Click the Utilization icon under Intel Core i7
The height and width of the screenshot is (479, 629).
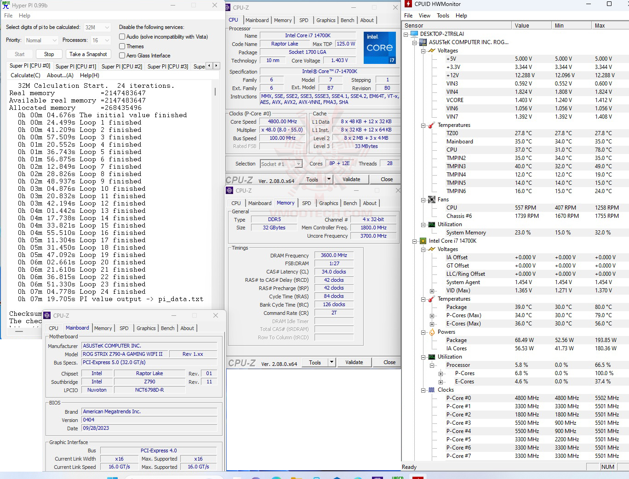point(432,357)
